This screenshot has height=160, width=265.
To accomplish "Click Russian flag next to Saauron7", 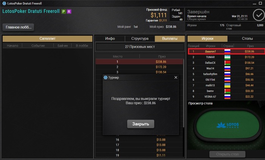I will coord(227,51).
